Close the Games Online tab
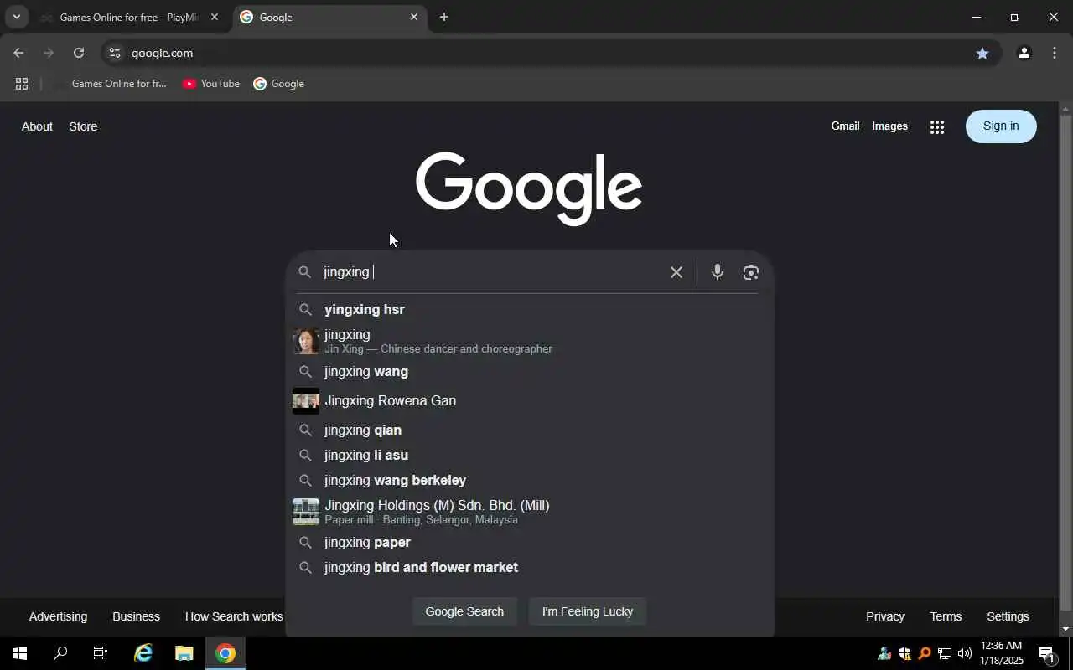1073x670 pixels. pos(215,17)
